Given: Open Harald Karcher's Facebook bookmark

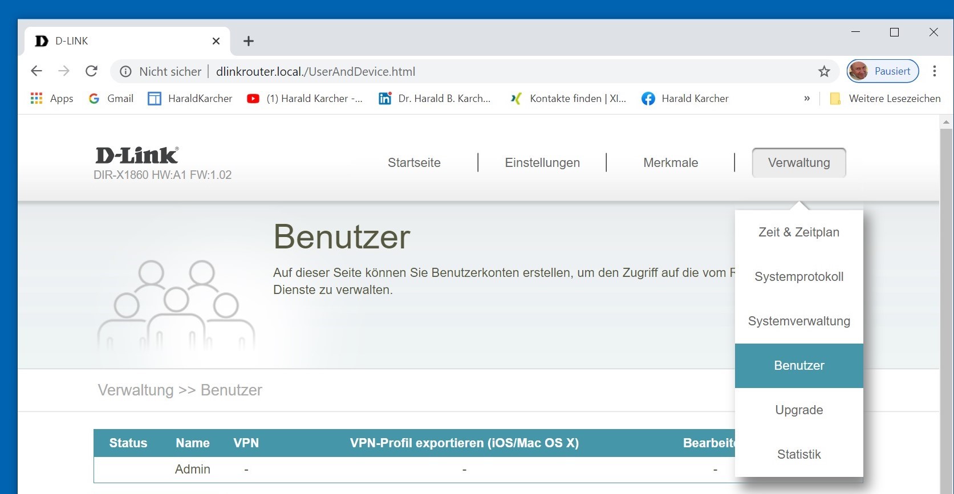Looking at the screenshot, I should click(x=685, y=99).
